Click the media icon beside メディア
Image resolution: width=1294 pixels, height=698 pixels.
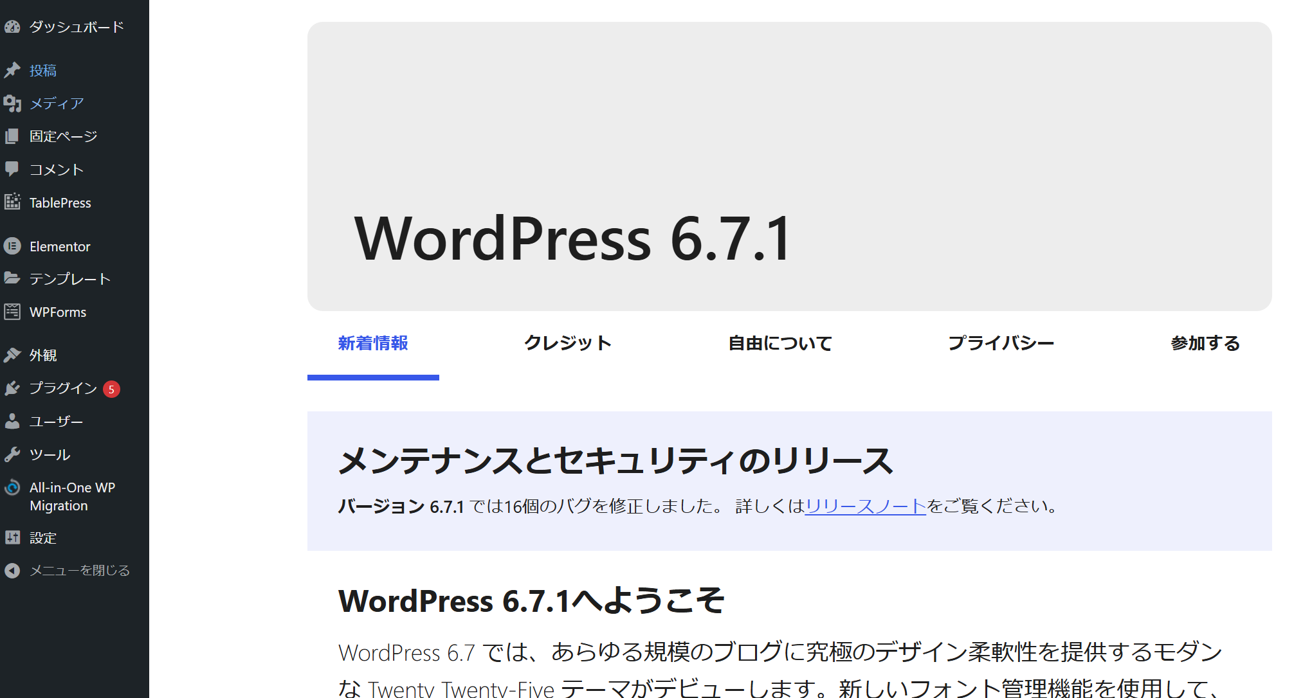[12, 103]
